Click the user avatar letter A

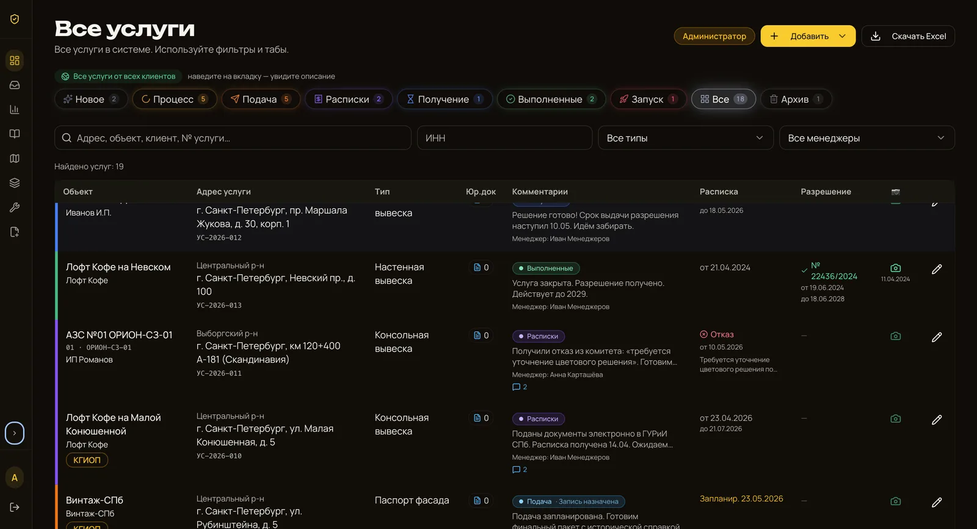(15, 478)
